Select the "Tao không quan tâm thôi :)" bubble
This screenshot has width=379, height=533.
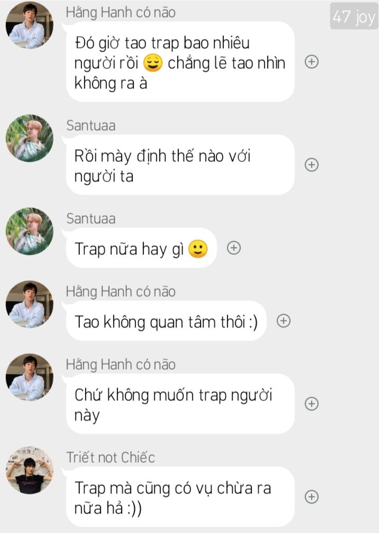click(x=166, y=321)
